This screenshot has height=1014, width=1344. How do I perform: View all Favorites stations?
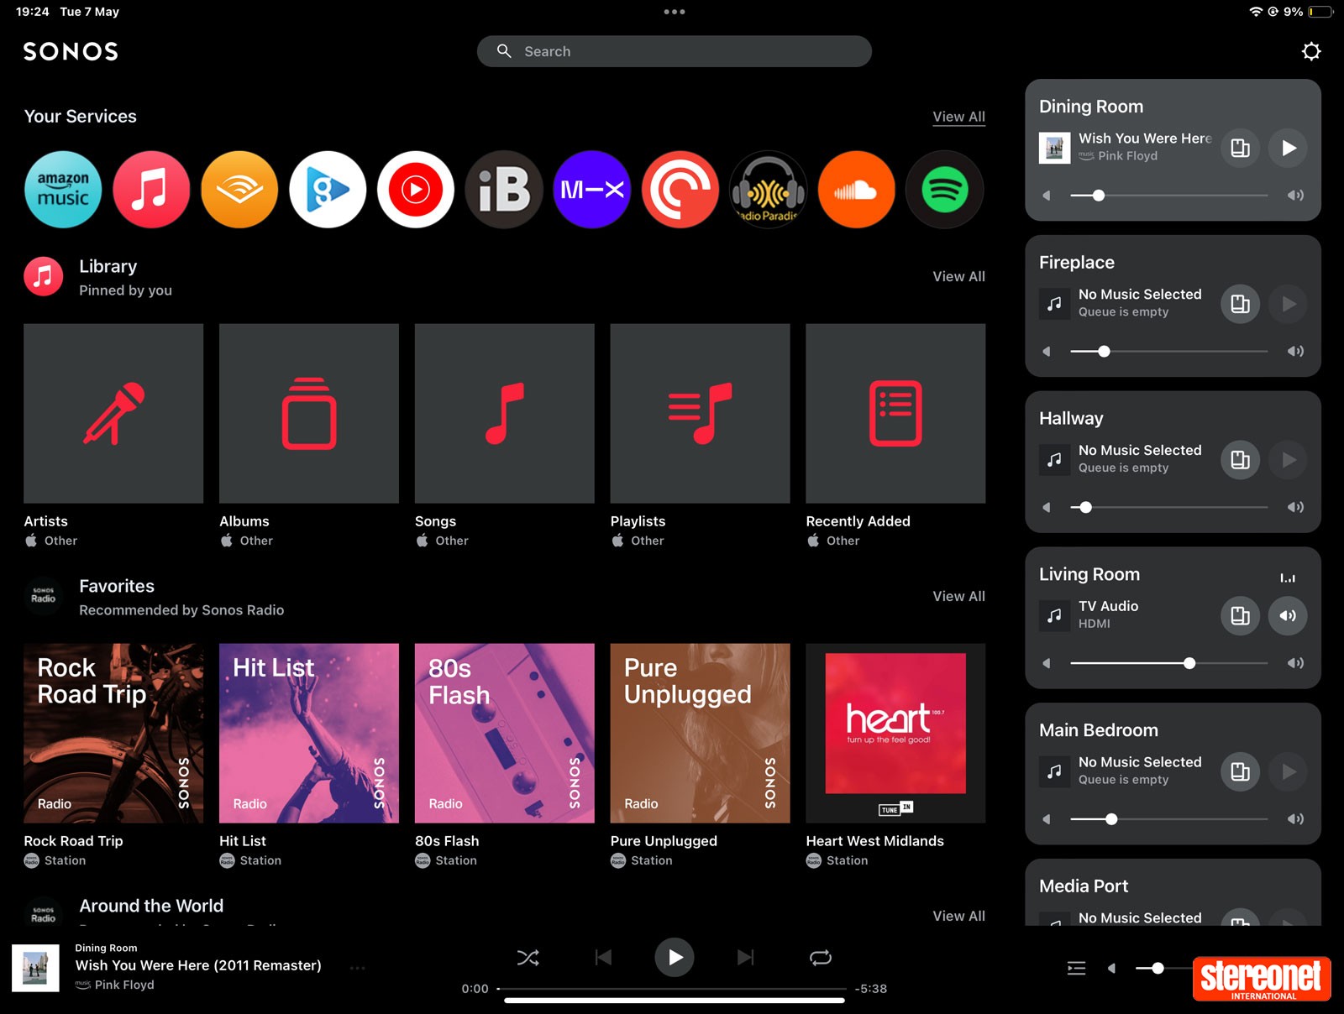(x=958, y=596)
